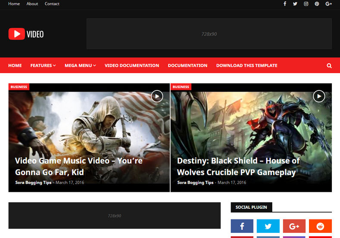
Task: Click the Reddit button in Social Plugin
Action: [320, 226]
